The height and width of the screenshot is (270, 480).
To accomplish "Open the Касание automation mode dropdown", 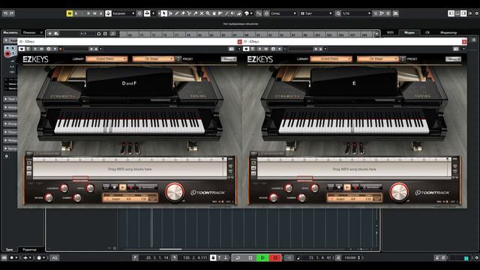I will pyautogui.click(x=123, y=13).
